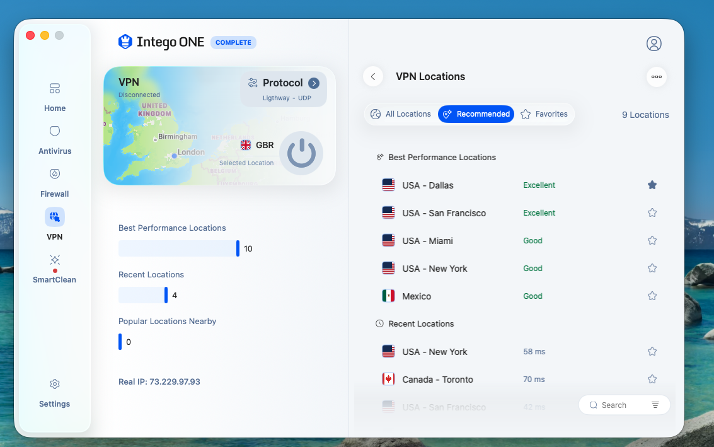Favorite the Good-rated USA - New York
714x447 pixels.
click(x=652, y=269)
